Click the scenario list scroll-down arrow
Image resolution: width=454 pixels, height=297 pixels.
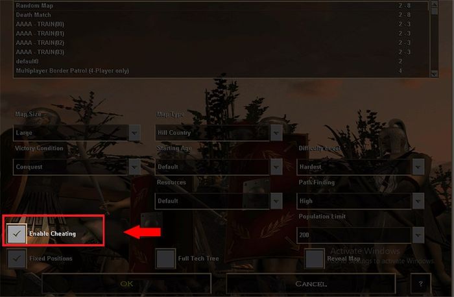pos(434,74)
